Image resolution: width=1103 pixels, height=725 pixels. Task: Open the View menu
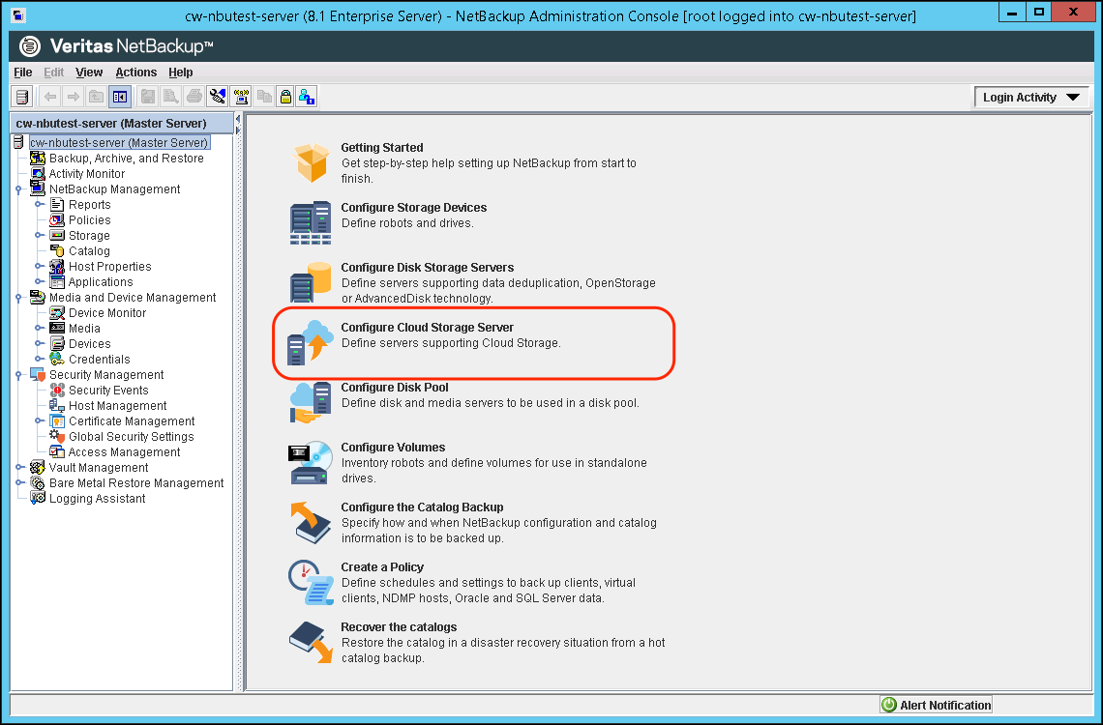[x=89, y=72]
